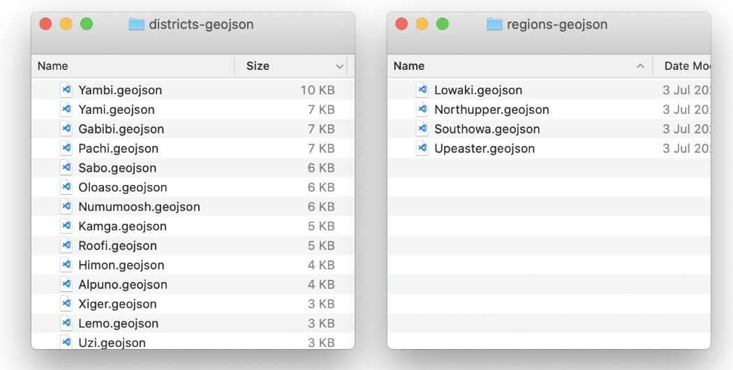The image size is (733, 370).
Task: Click the Kamga.geojson file icon
Action: click(66, 226)
